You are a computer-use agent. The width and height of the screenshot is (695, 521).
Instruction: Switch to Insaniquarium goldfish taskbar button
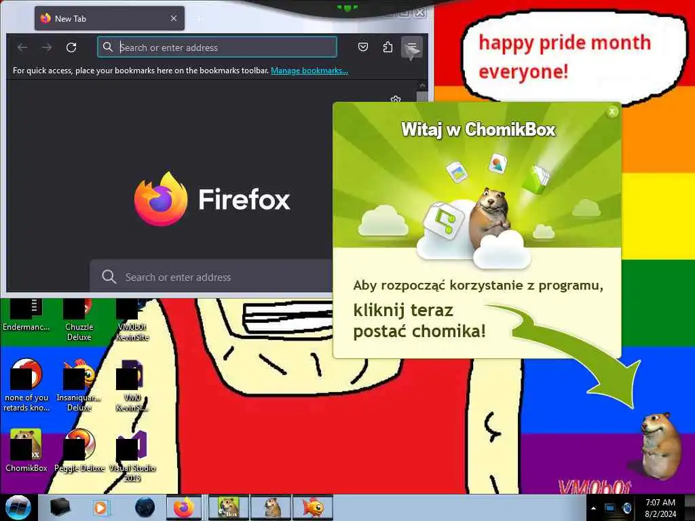313,507
